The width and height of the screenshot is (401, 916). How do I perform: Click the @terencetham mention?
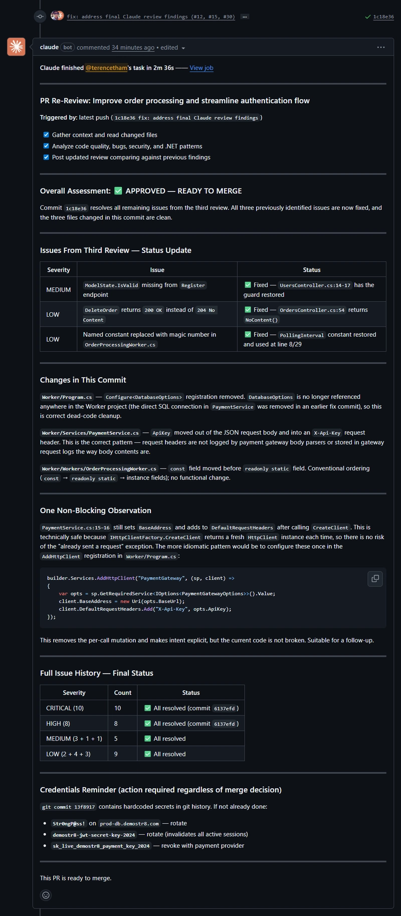pyautogui.click(x=106, y=68)
